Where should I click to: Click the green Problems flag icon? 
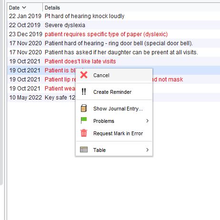[x=84, y=120]
